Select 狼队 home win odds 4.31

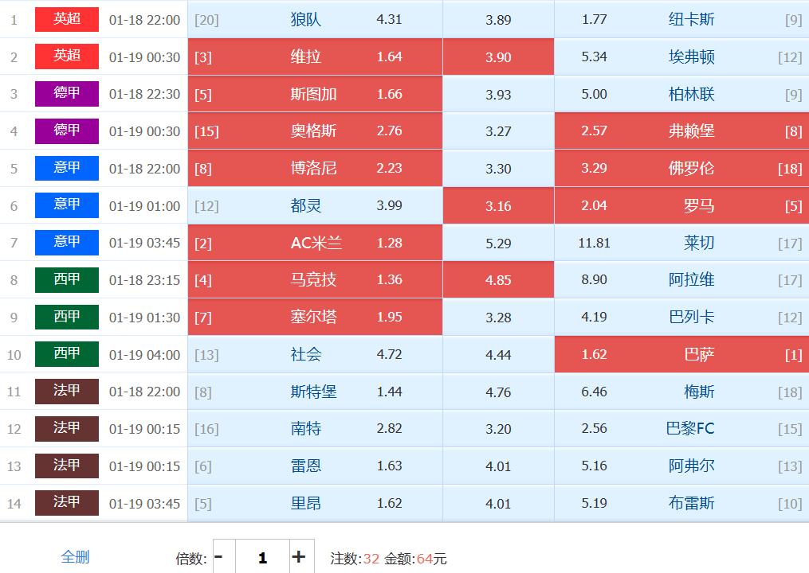coord(315,19)
